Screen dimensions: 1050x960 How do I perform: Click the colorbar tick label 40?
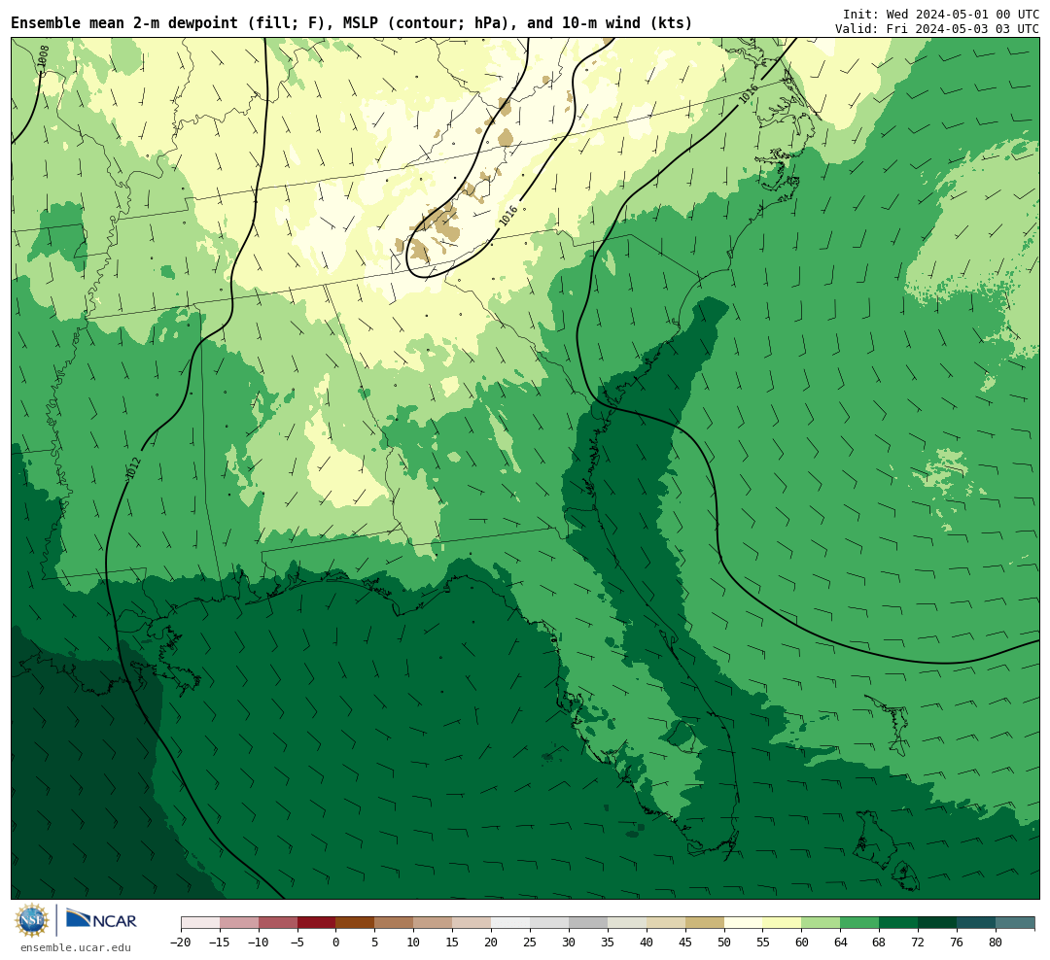tap(647, 943)
